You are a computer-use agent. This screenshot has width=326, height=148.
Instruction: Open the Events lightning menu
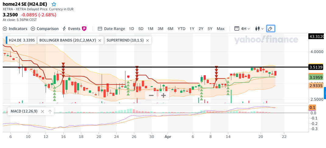point(71,29)
